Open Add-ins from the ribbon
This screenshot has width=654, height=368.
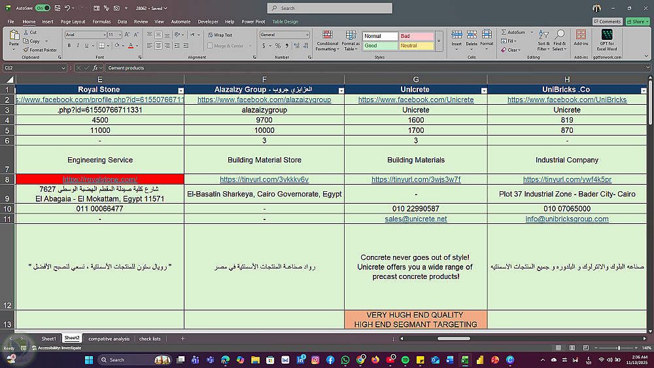(581, 37)
